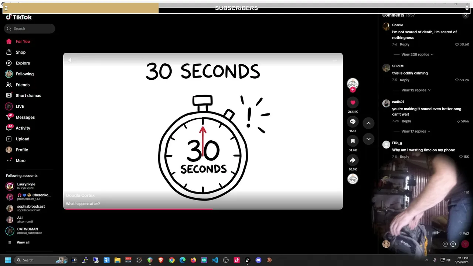Viewport: 473px width, 266px height.
Task: Post comment with red arrow button
Action: coord(465,244)
